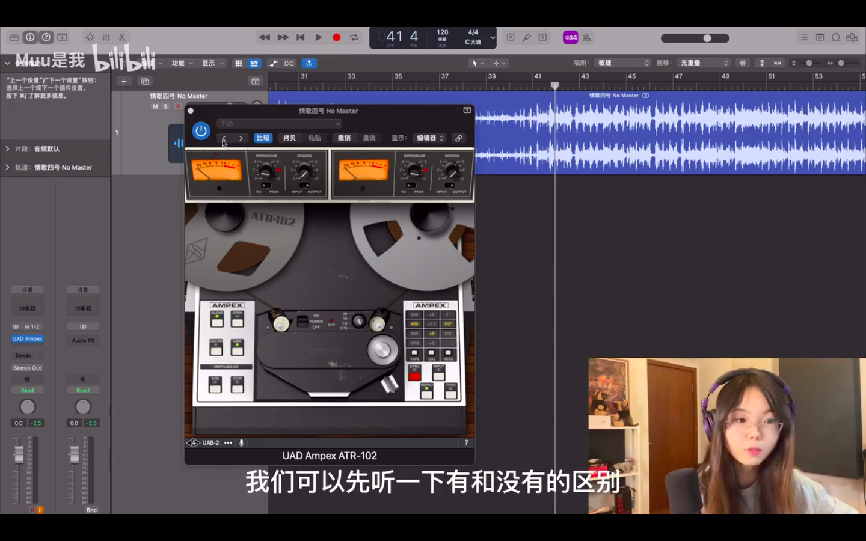Click the duplicate track button

pyautogui.click(x=145, y=81)
